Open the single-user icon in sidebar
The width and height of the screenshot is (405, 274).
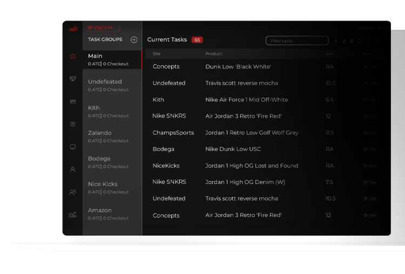tap(73, 169)
